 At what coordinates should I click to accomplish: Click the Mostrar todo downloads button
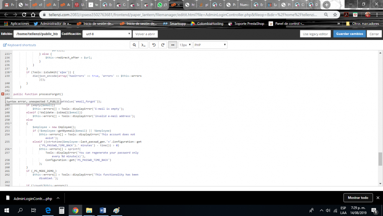pyautogui.click(x=358, y=198)
